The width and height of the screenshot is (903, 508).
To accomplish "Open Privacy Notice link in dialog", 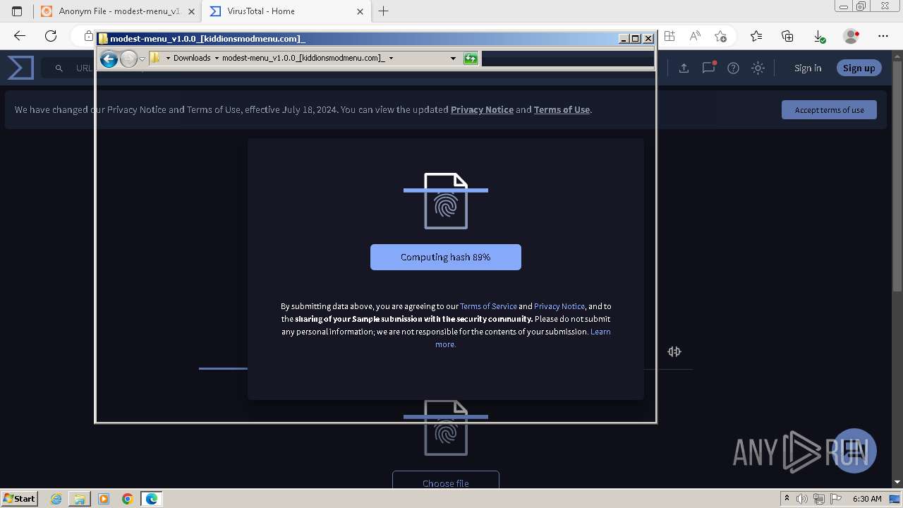I will click(x=559, y=306).
